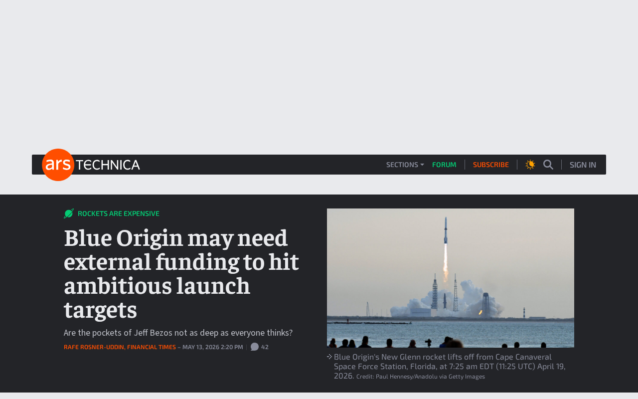
Task: Open the search magnifier icon
Action: tap(548, 165)
